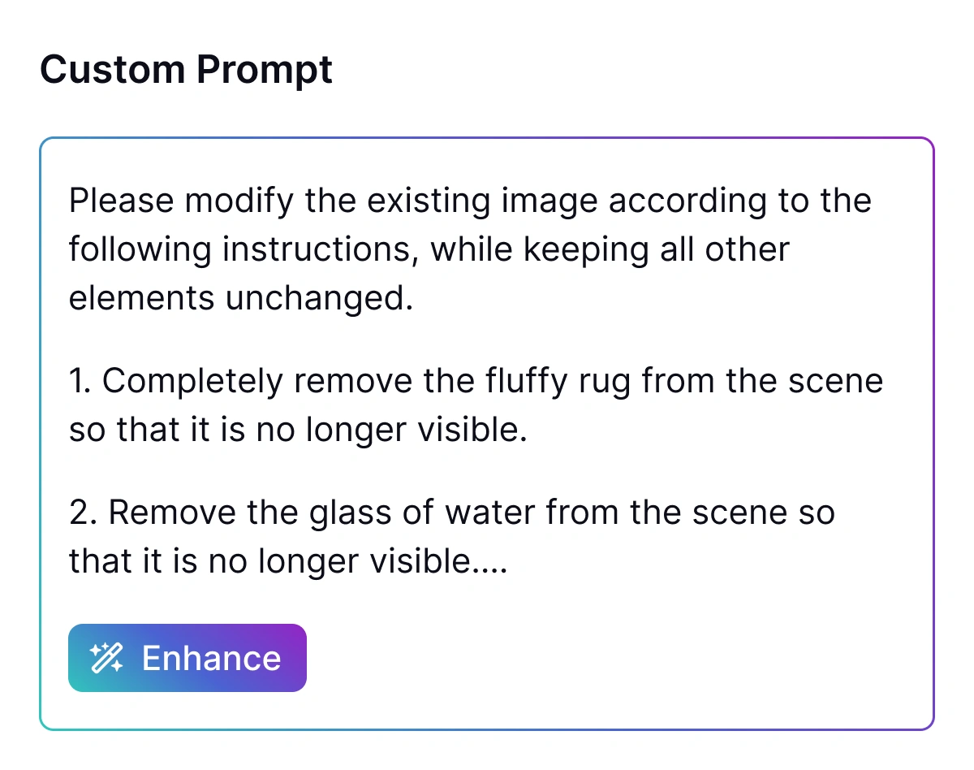Tap the wand icon beside the Enhance label
The height and width of the screenshot is (770, 974).
click(x=108, y=656)
